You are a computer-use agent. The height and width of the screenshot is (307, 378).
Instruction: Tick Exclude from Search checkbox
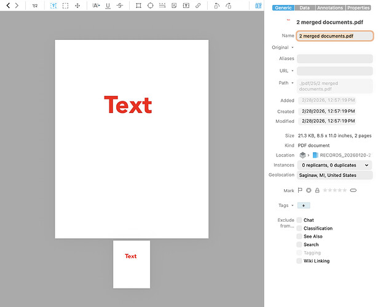[299, 244]
